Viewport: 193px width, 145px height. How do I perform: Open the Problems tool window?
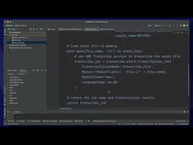(x=21, y=121)
